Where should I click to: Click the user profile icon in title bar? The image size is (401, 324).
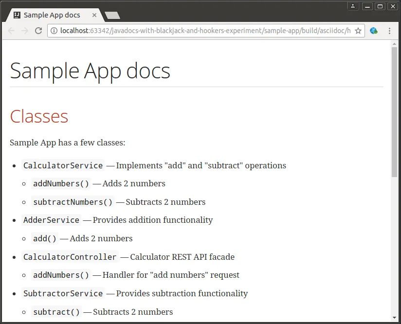coord(353,6)
